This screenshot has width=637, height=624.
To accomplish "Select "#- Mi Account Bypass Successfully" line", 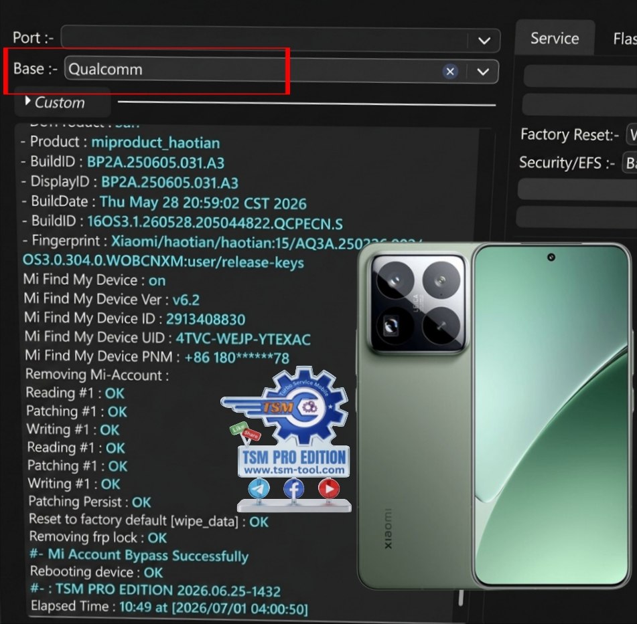I will pos(139,555).
